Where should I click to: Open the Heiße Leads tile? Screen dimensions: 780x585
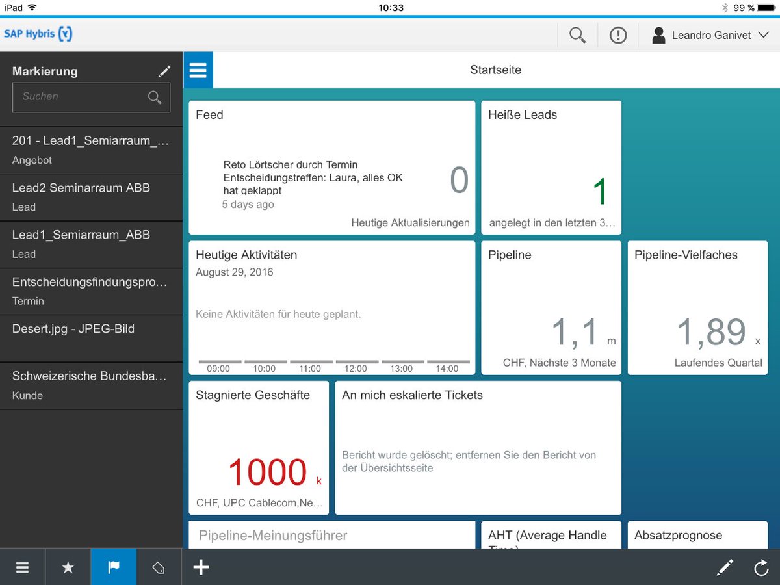click(x=551, y=168)
